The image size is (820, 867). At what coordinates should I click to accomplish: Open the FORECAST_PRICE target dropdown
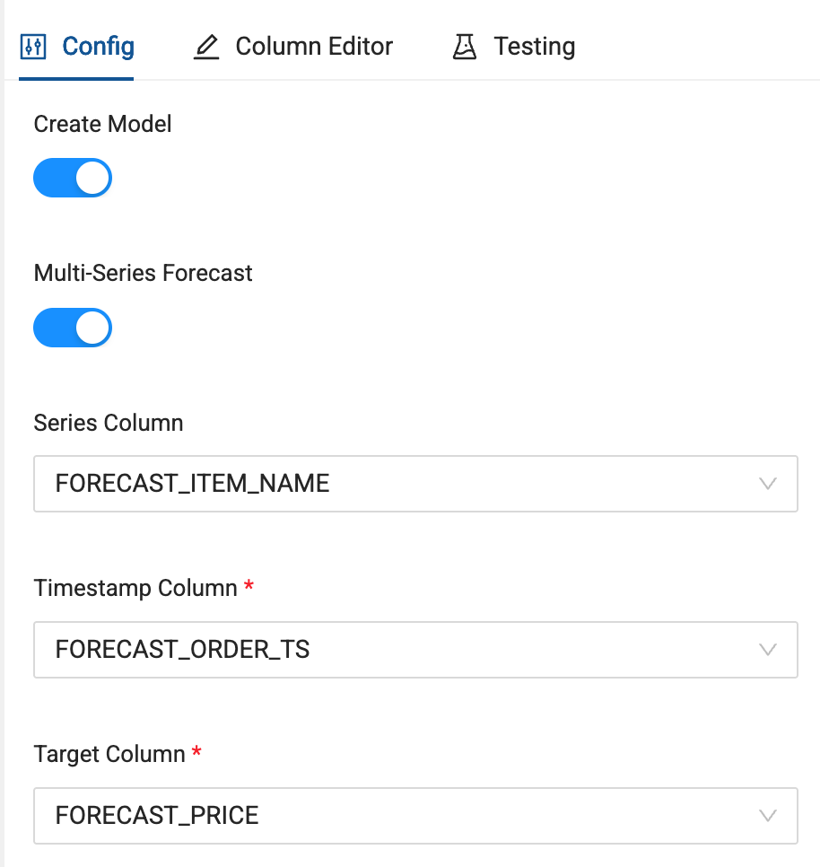(x=415, y=816)
